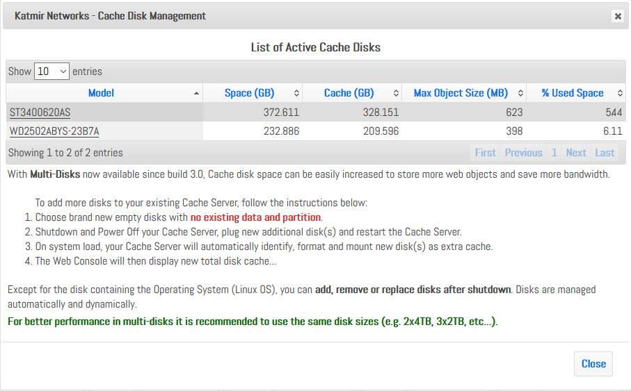Sort by the Cache (GB) header text
This screenshot has height=391, width=631.
(x=349, y=93)
